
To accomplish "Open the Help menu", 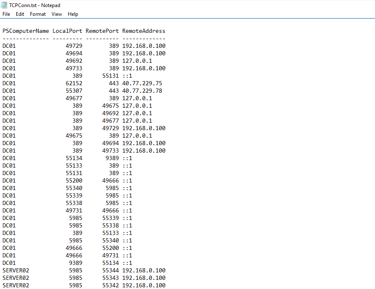I will point(73,14).
